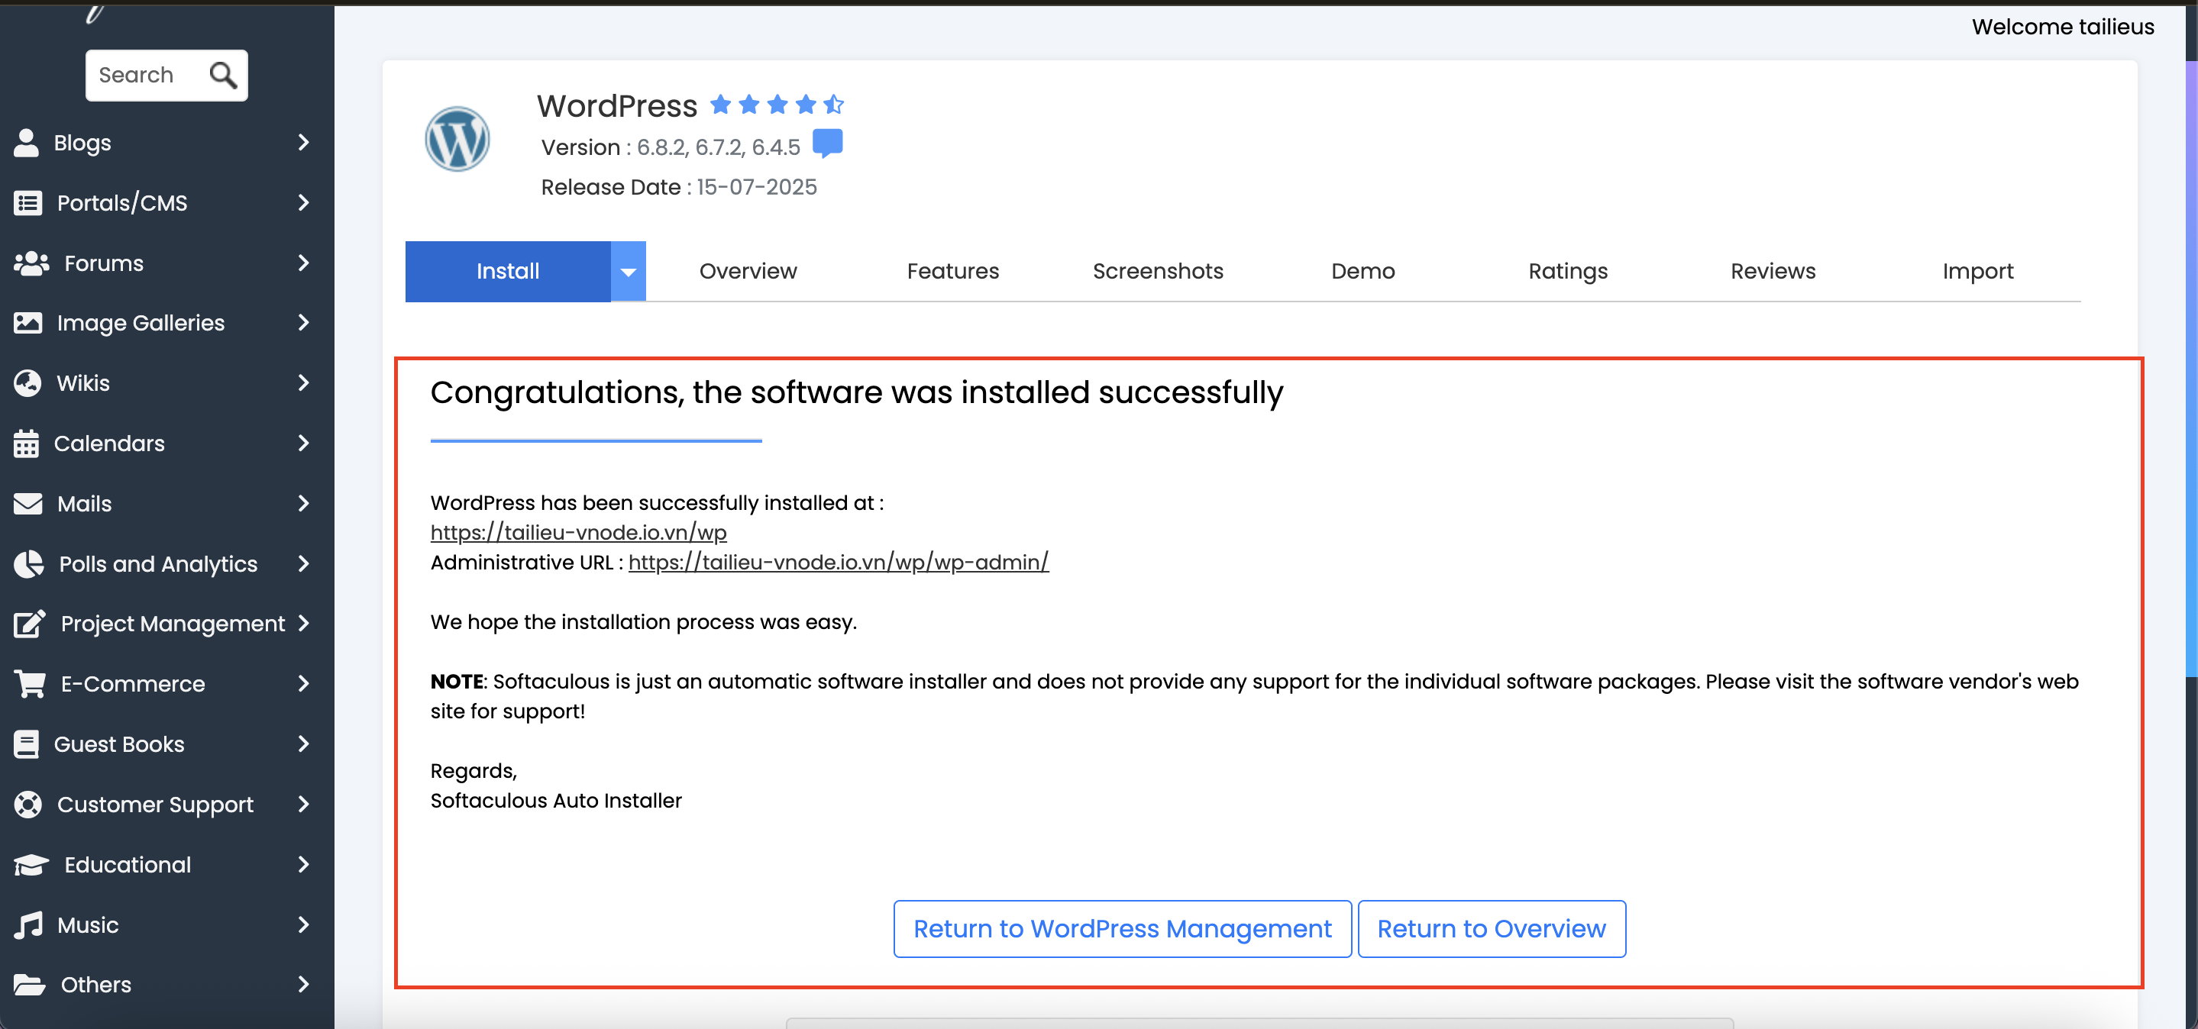Switch to the Overview tab

pyautogui.click(x=748, y=271)
